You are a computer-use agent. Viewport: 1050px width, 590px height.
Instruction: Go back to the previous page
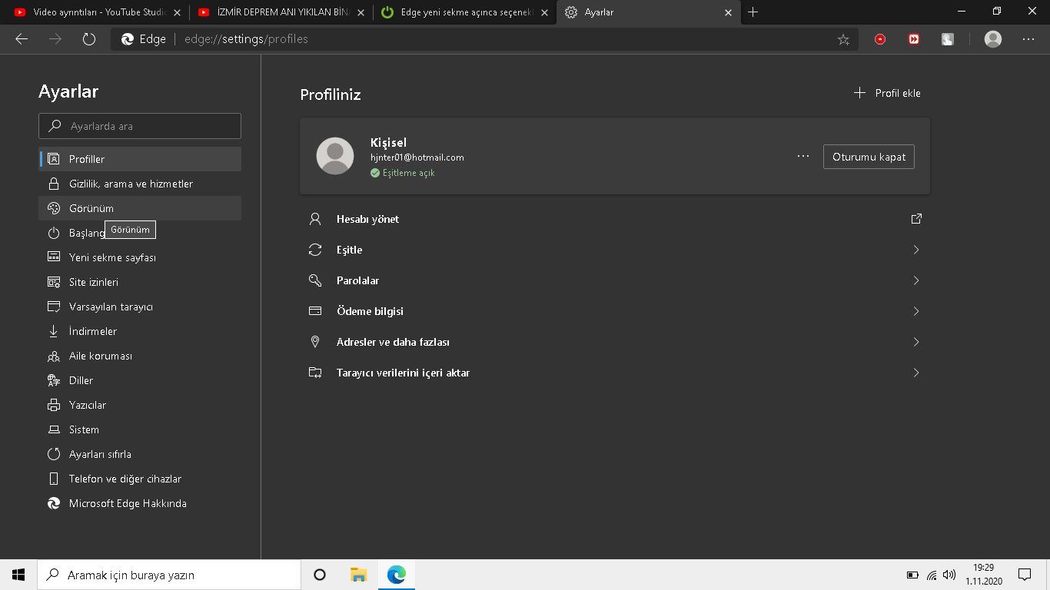22,39
